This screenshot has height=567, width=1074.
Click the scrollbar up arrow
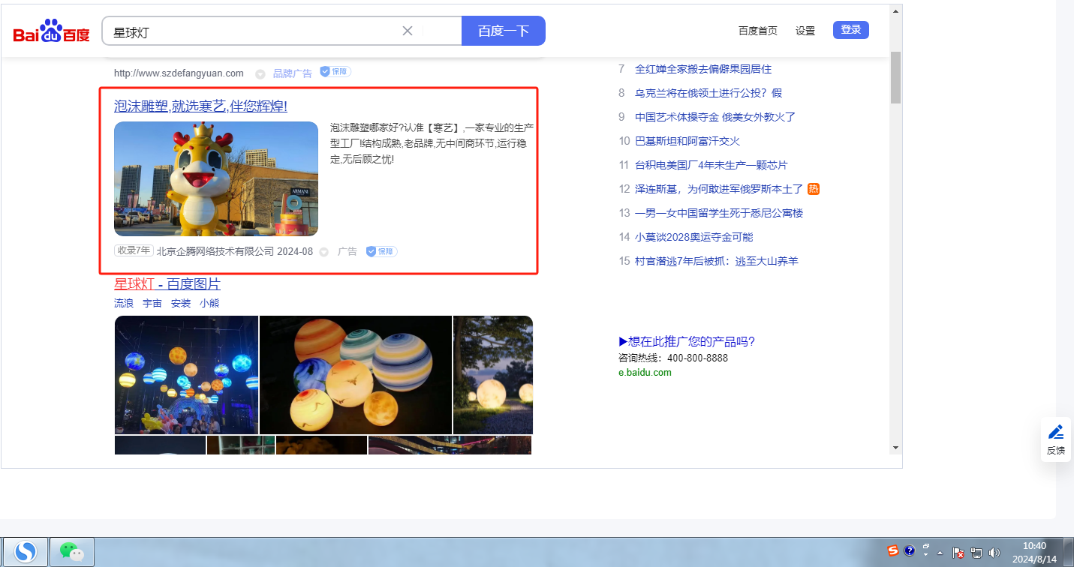click(x=895, y=11)
